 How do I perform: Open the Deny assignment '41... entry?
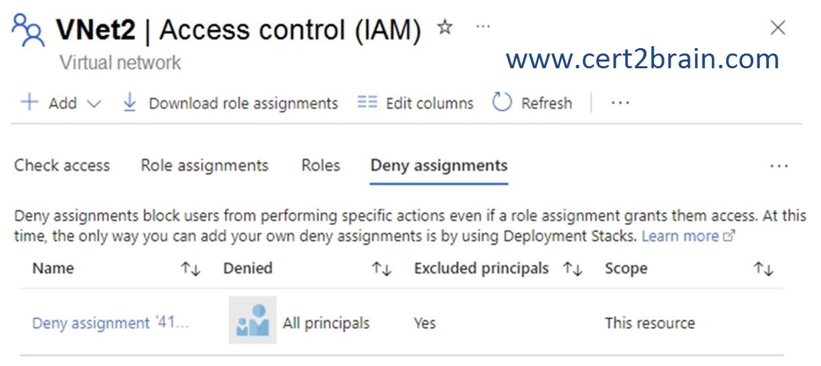(110, 323)
